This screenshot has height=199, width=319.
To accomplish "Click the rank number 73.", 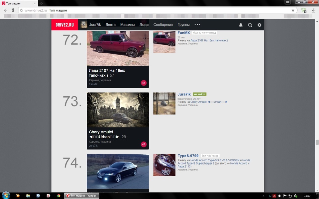I will click(72, 101).
